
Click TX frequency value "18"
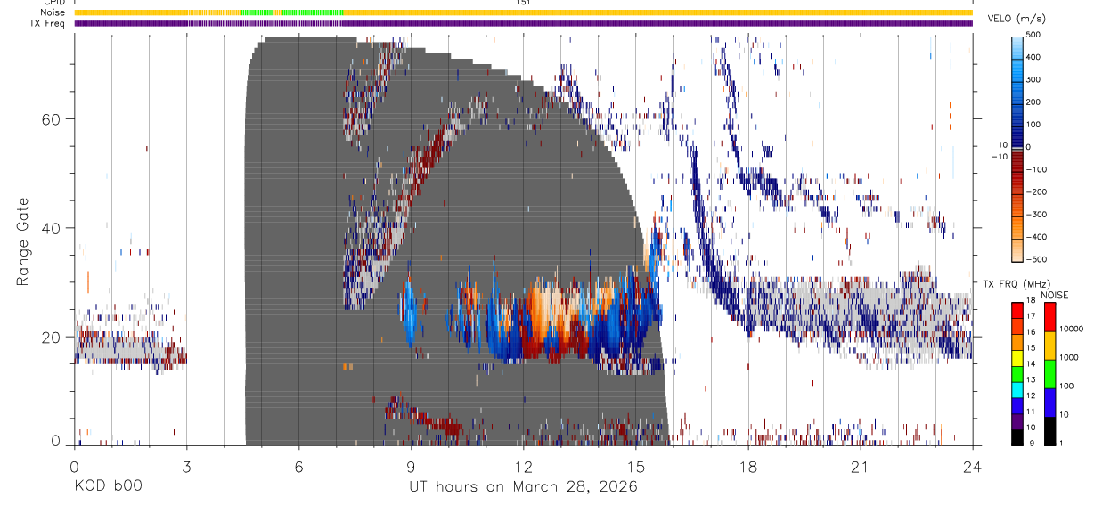click(1033, 302)
